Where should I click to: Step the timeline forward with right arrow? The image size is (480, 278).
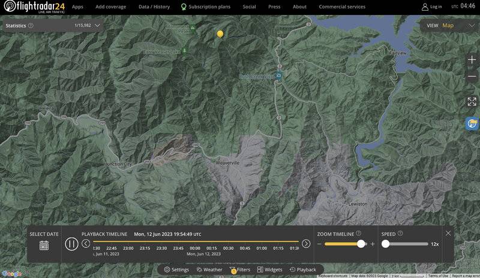[306, 243]
